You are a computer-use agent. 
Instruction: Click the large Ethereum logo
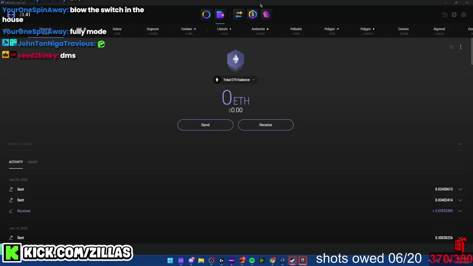coord(235,60)
